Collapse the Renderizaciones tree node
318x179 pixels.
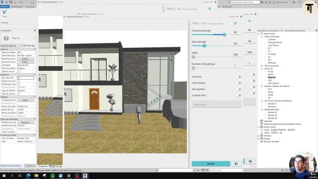pos(262,109)
